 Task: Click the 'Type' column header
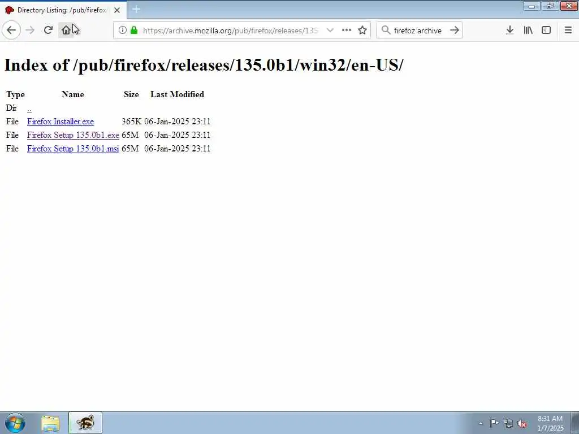[15, 94]
